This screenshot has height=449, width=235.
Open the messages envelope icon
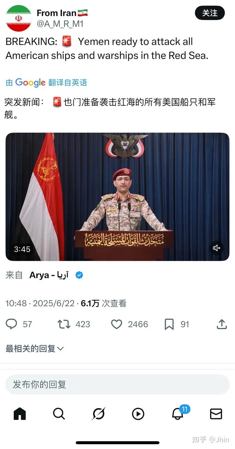tap(216, 414)
